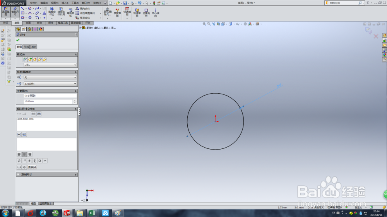
Task: Click the Add Style star icon
Action: [30, 59]
